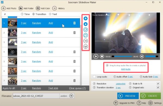Click the duplicate slide icon

tap(86, 35)
